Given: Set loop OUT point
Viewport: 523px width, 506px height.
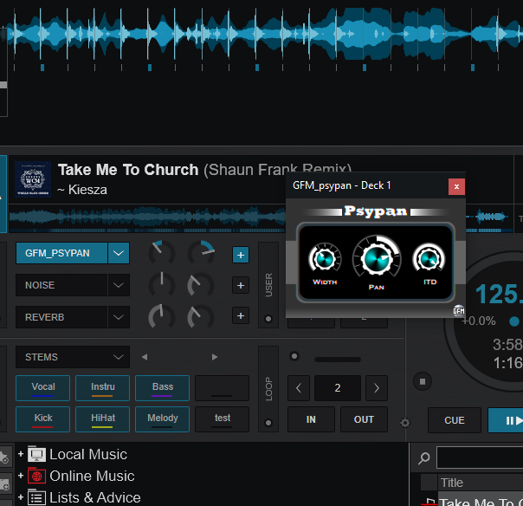Looking at the screenshot, I should pyautogui.click(x=364, y=419).
